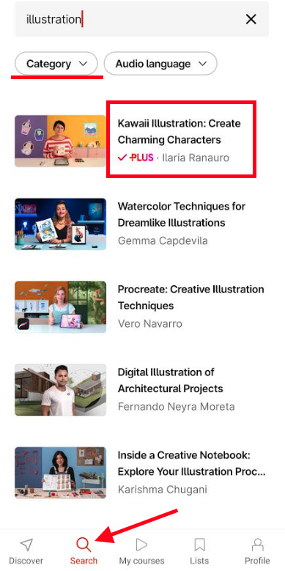The image size is (285, 571).
Task: Select the Digital Illustration of Architectural Projects thumbnail
Action: click(60, 390)
